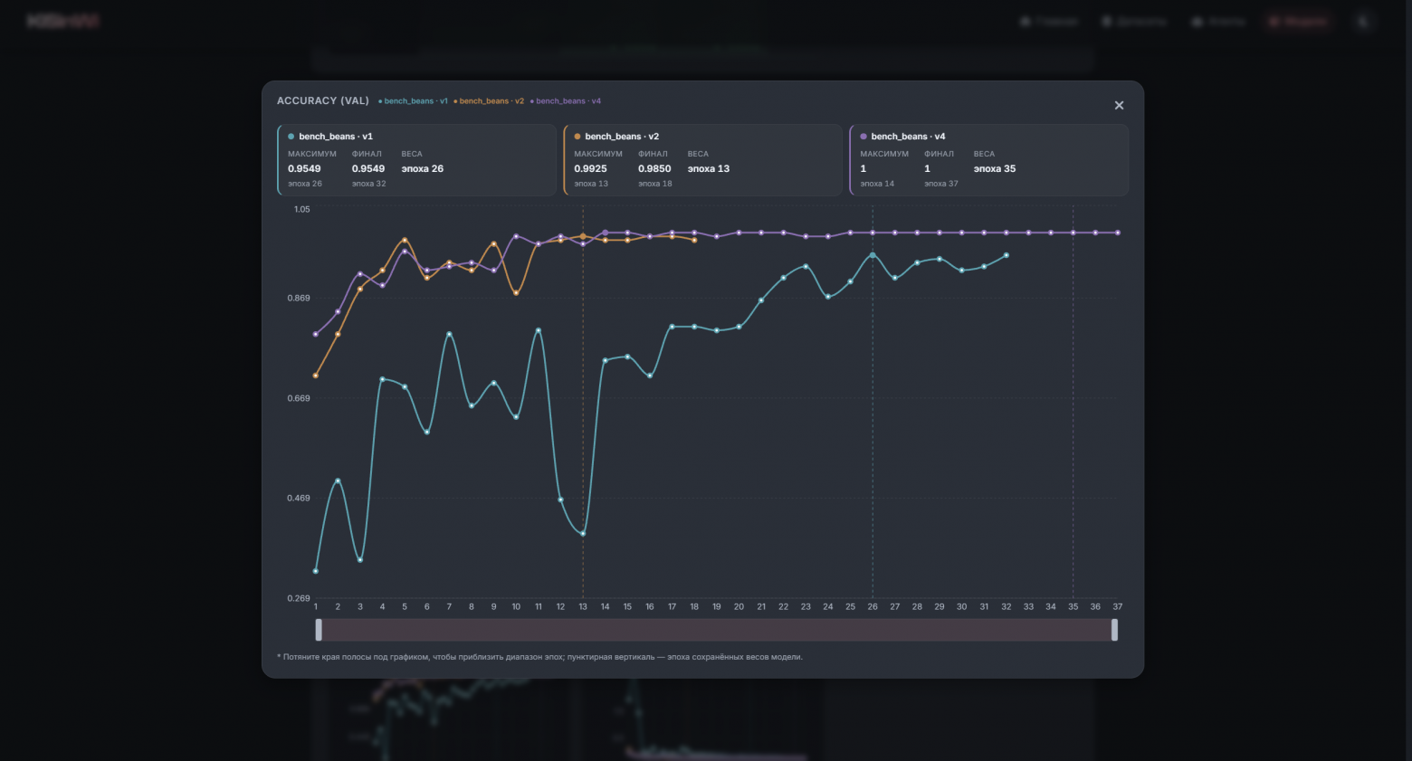Click the Финал value 0.9549 in v1 card

[x=368, y=169]
